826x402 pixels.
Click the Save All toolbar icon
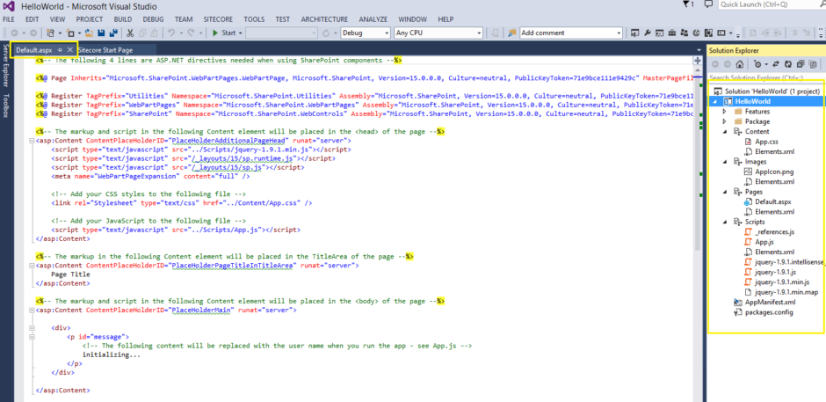pyautogui.click(x=113, y=33)
